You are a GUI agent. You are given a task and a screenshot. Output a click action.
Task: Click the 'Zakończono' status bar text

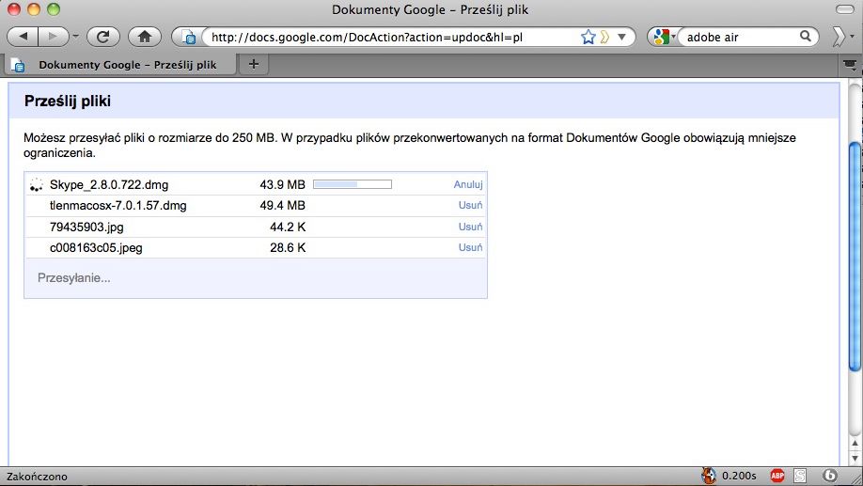pyautogui.click(x=37, y=476)
